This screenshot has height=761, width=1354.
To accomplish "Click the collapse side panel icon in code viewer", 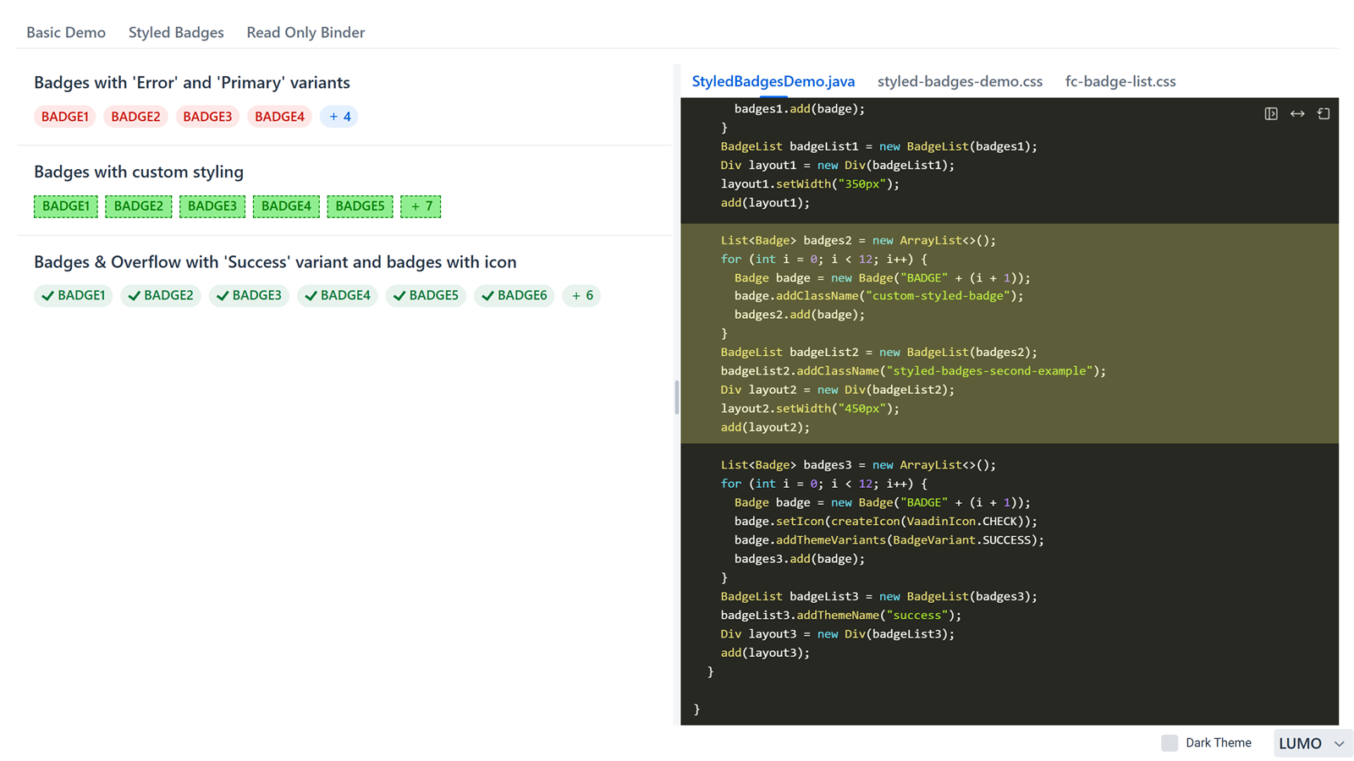I will click(x=1271, y=113).
